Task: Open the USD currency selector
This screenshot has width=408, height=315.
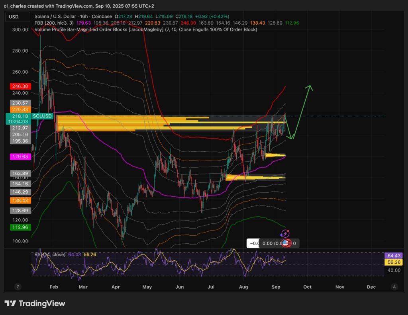Action: pyautogui.click(x=17, y=17)
